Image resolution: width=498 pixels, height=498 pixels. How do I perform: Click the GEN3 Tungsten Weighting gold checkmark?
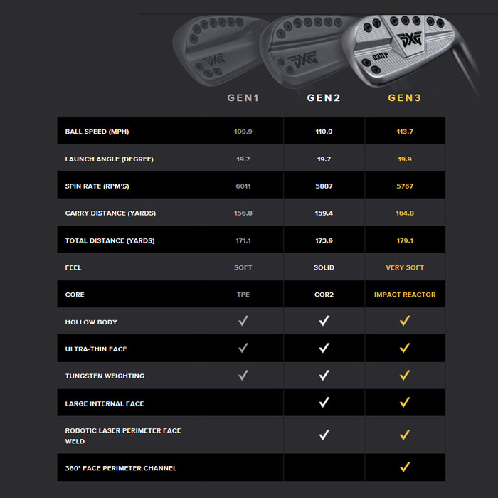(405, 376)
